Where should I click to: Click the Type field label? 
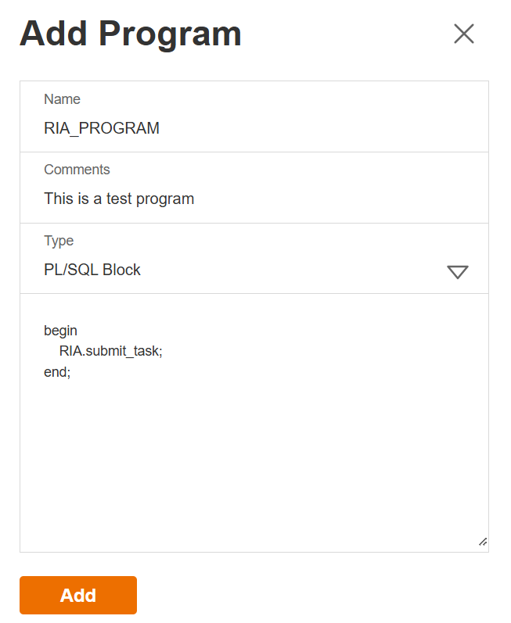[59, 241]
